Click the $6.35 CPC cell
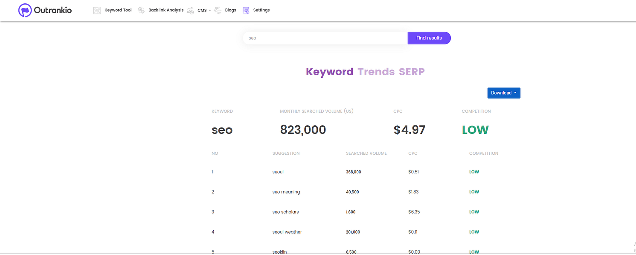Viewport: 636px width, 255px height. click(414, 212)
